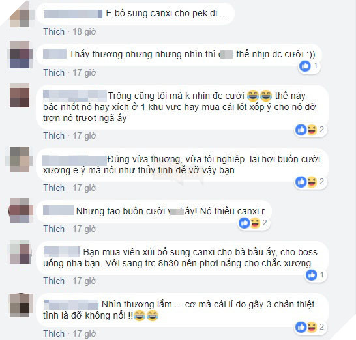Screen dimensions: 356x340
Task: Click Thích under 'E bổ sung canxi' comment
Action: pyautogui.click(x=54, y=31)
